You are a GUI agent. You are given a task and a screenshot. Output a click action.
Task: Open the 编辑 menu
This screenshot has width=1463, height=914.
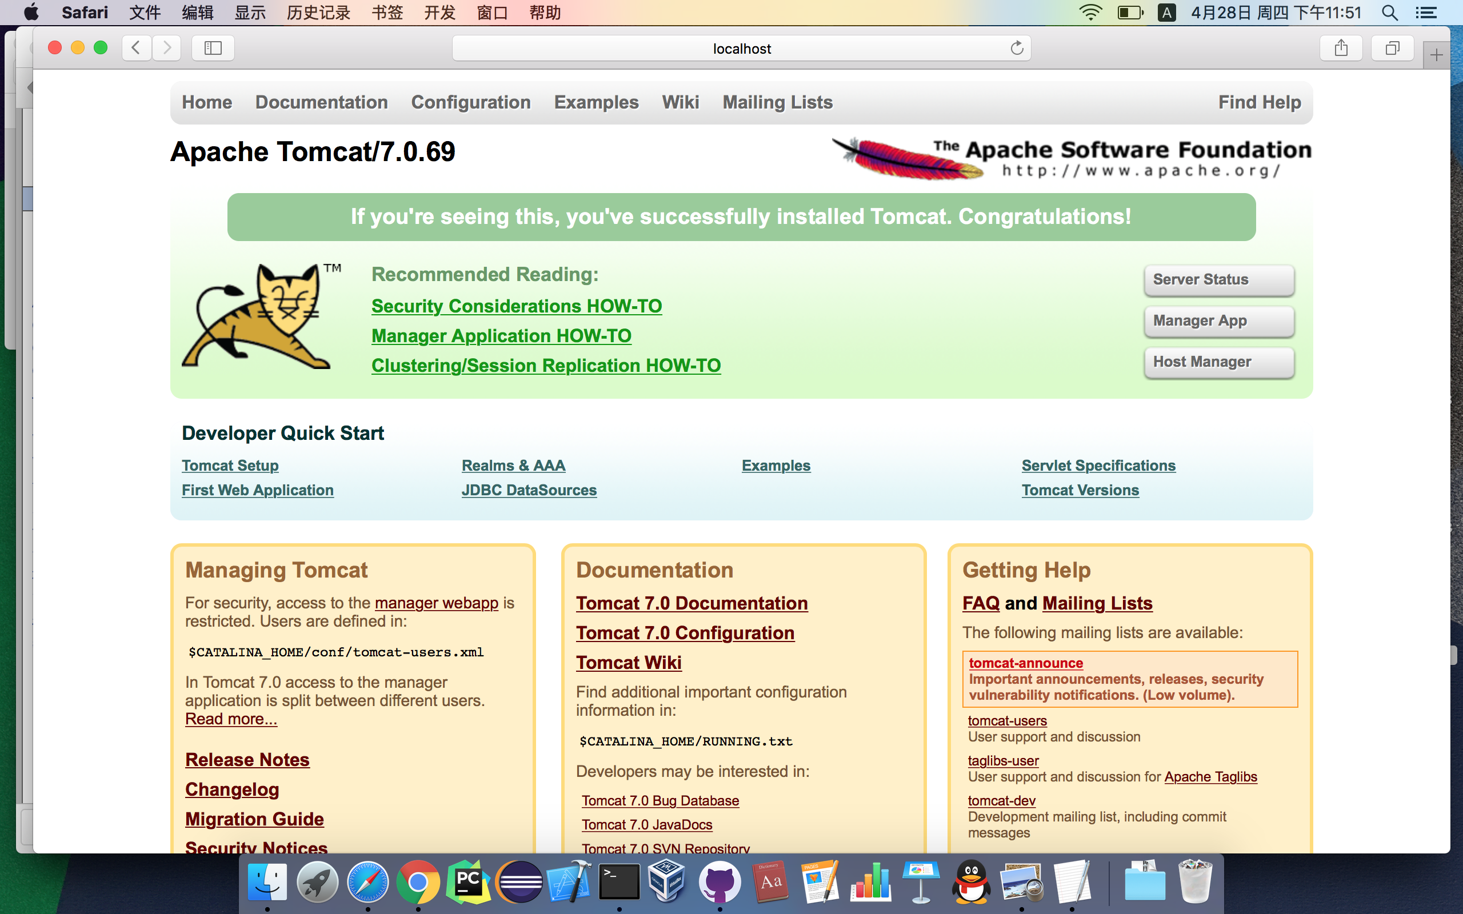point(198,12)
